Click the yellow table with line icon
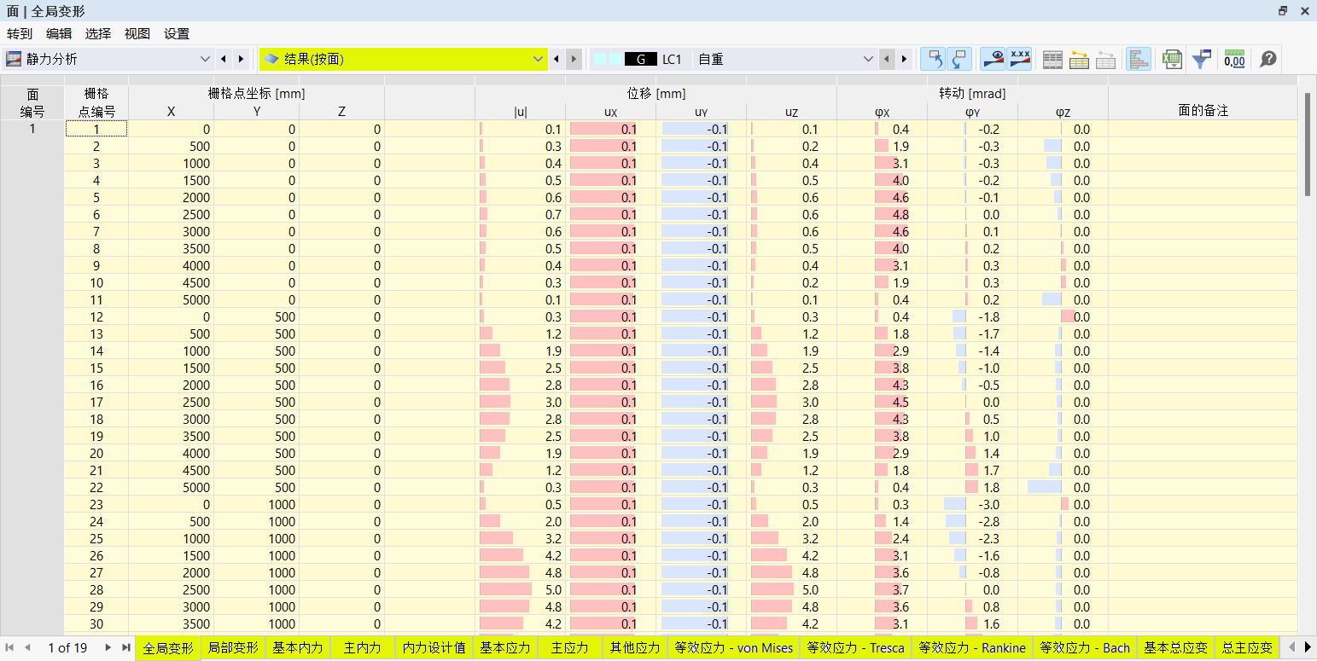Viewport: 1317px width, 661px height. click(x=1079, y=59)
